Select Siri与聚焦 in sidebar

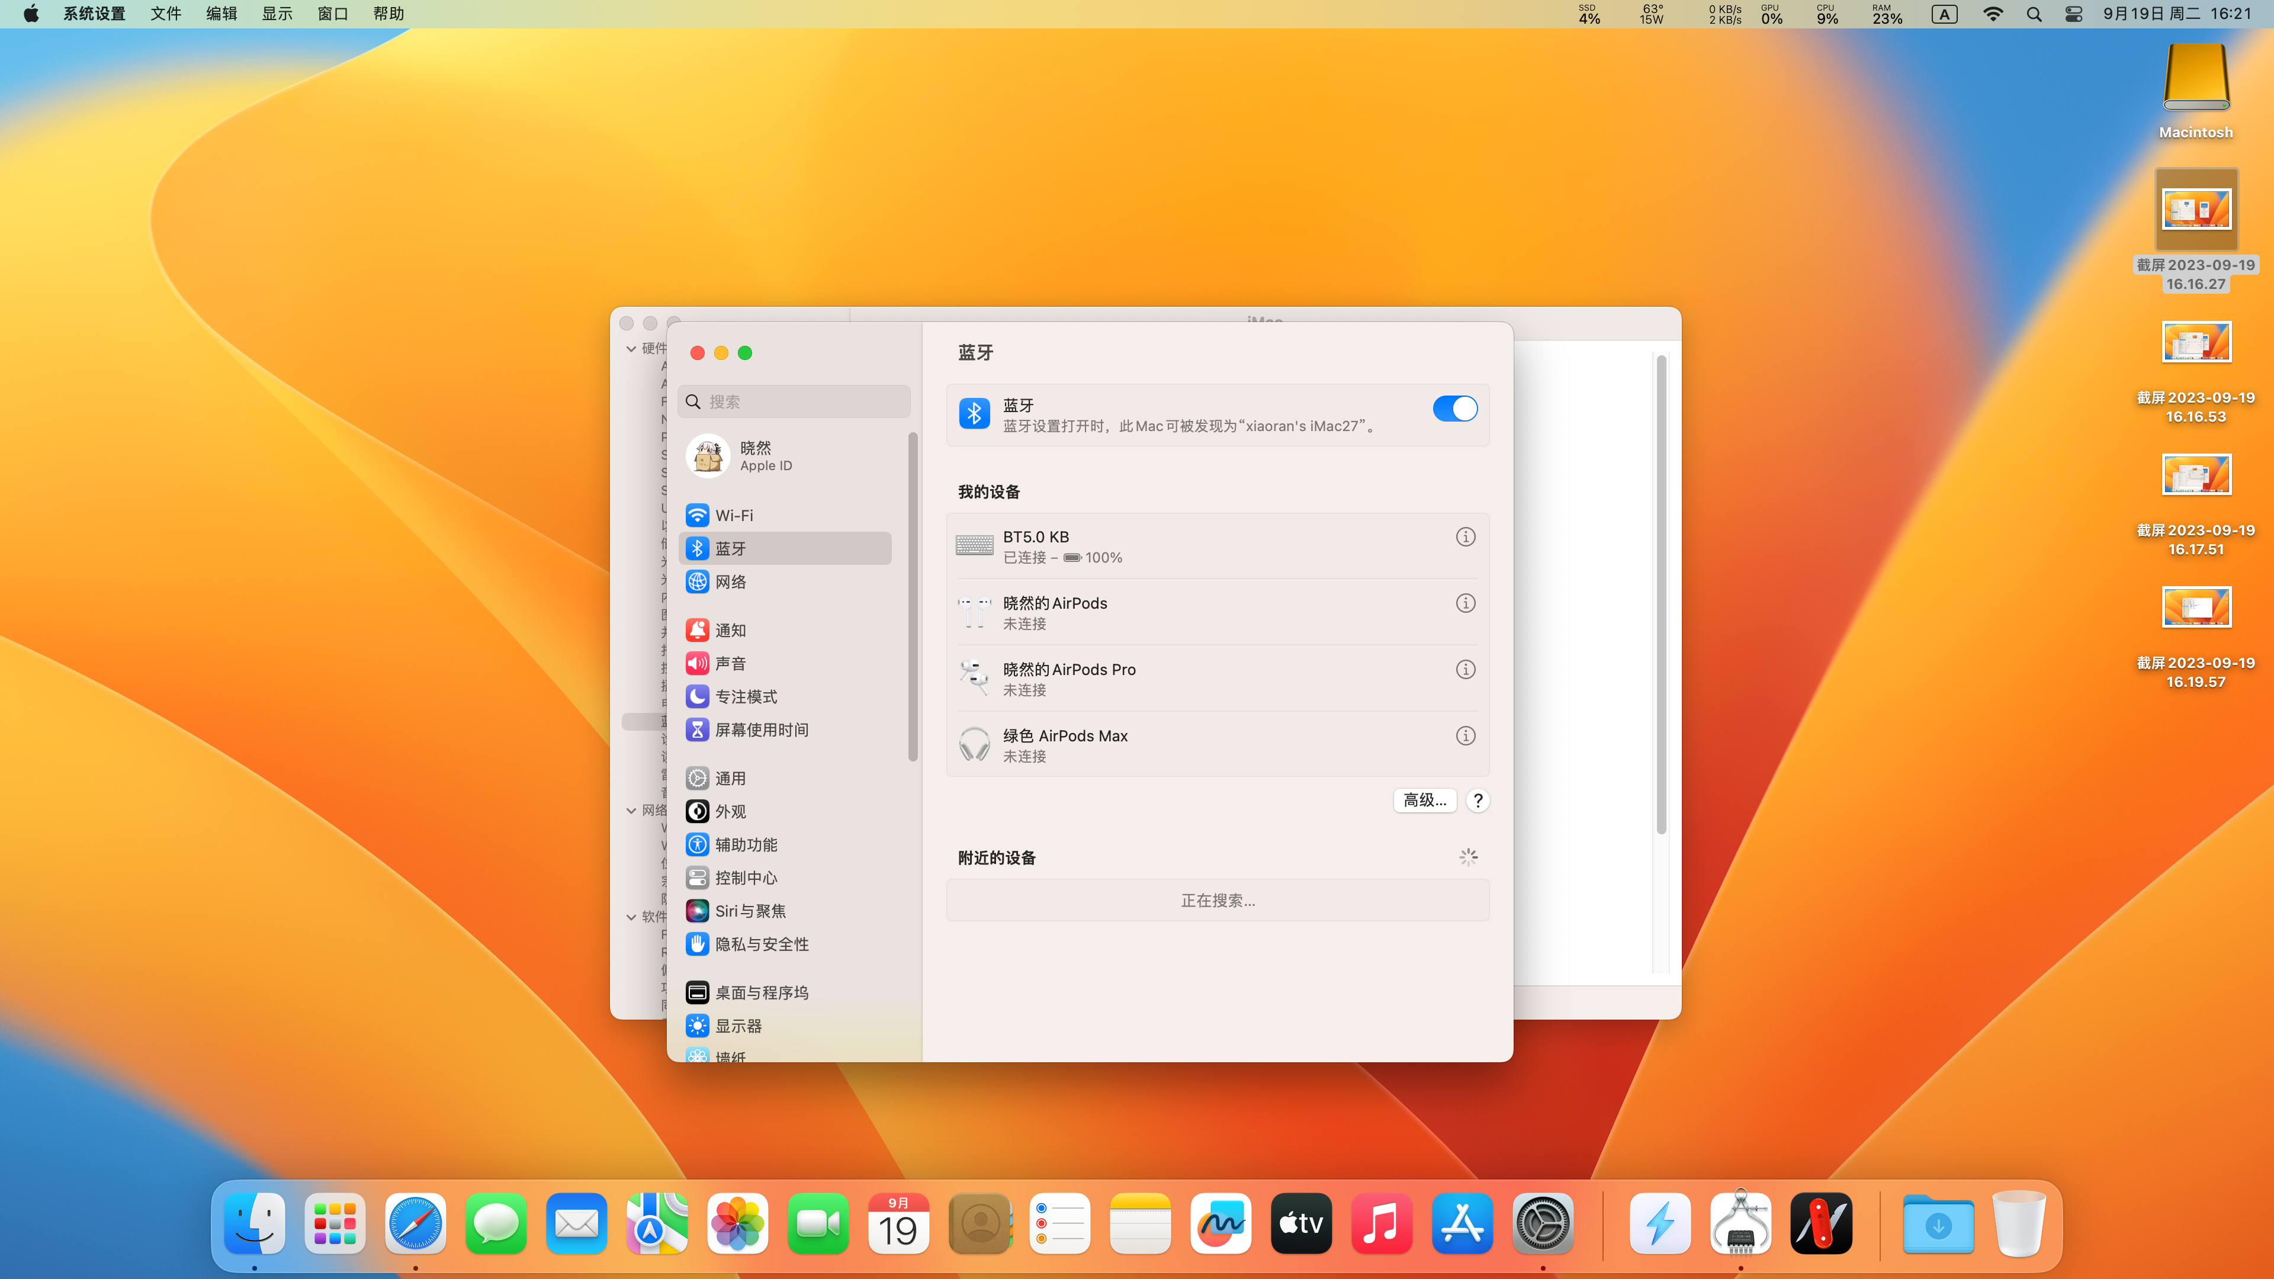(x=750, y=911)
